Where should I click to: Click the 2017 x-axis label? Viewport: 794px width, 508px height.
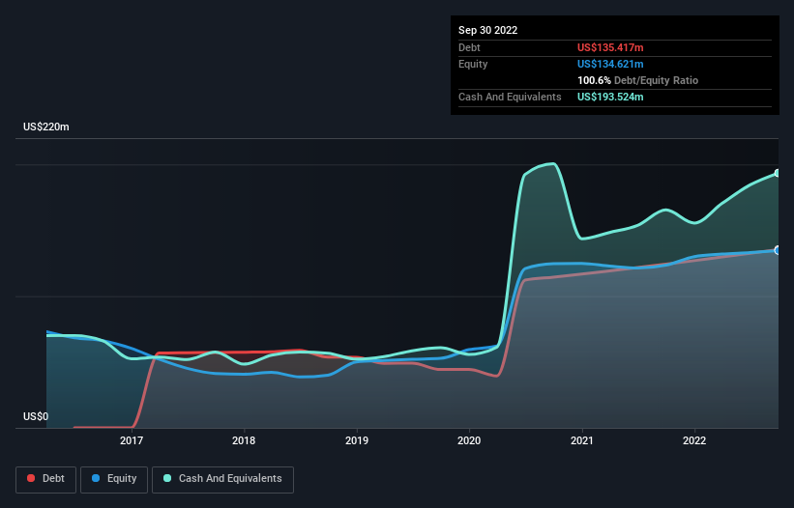[132, 440]
